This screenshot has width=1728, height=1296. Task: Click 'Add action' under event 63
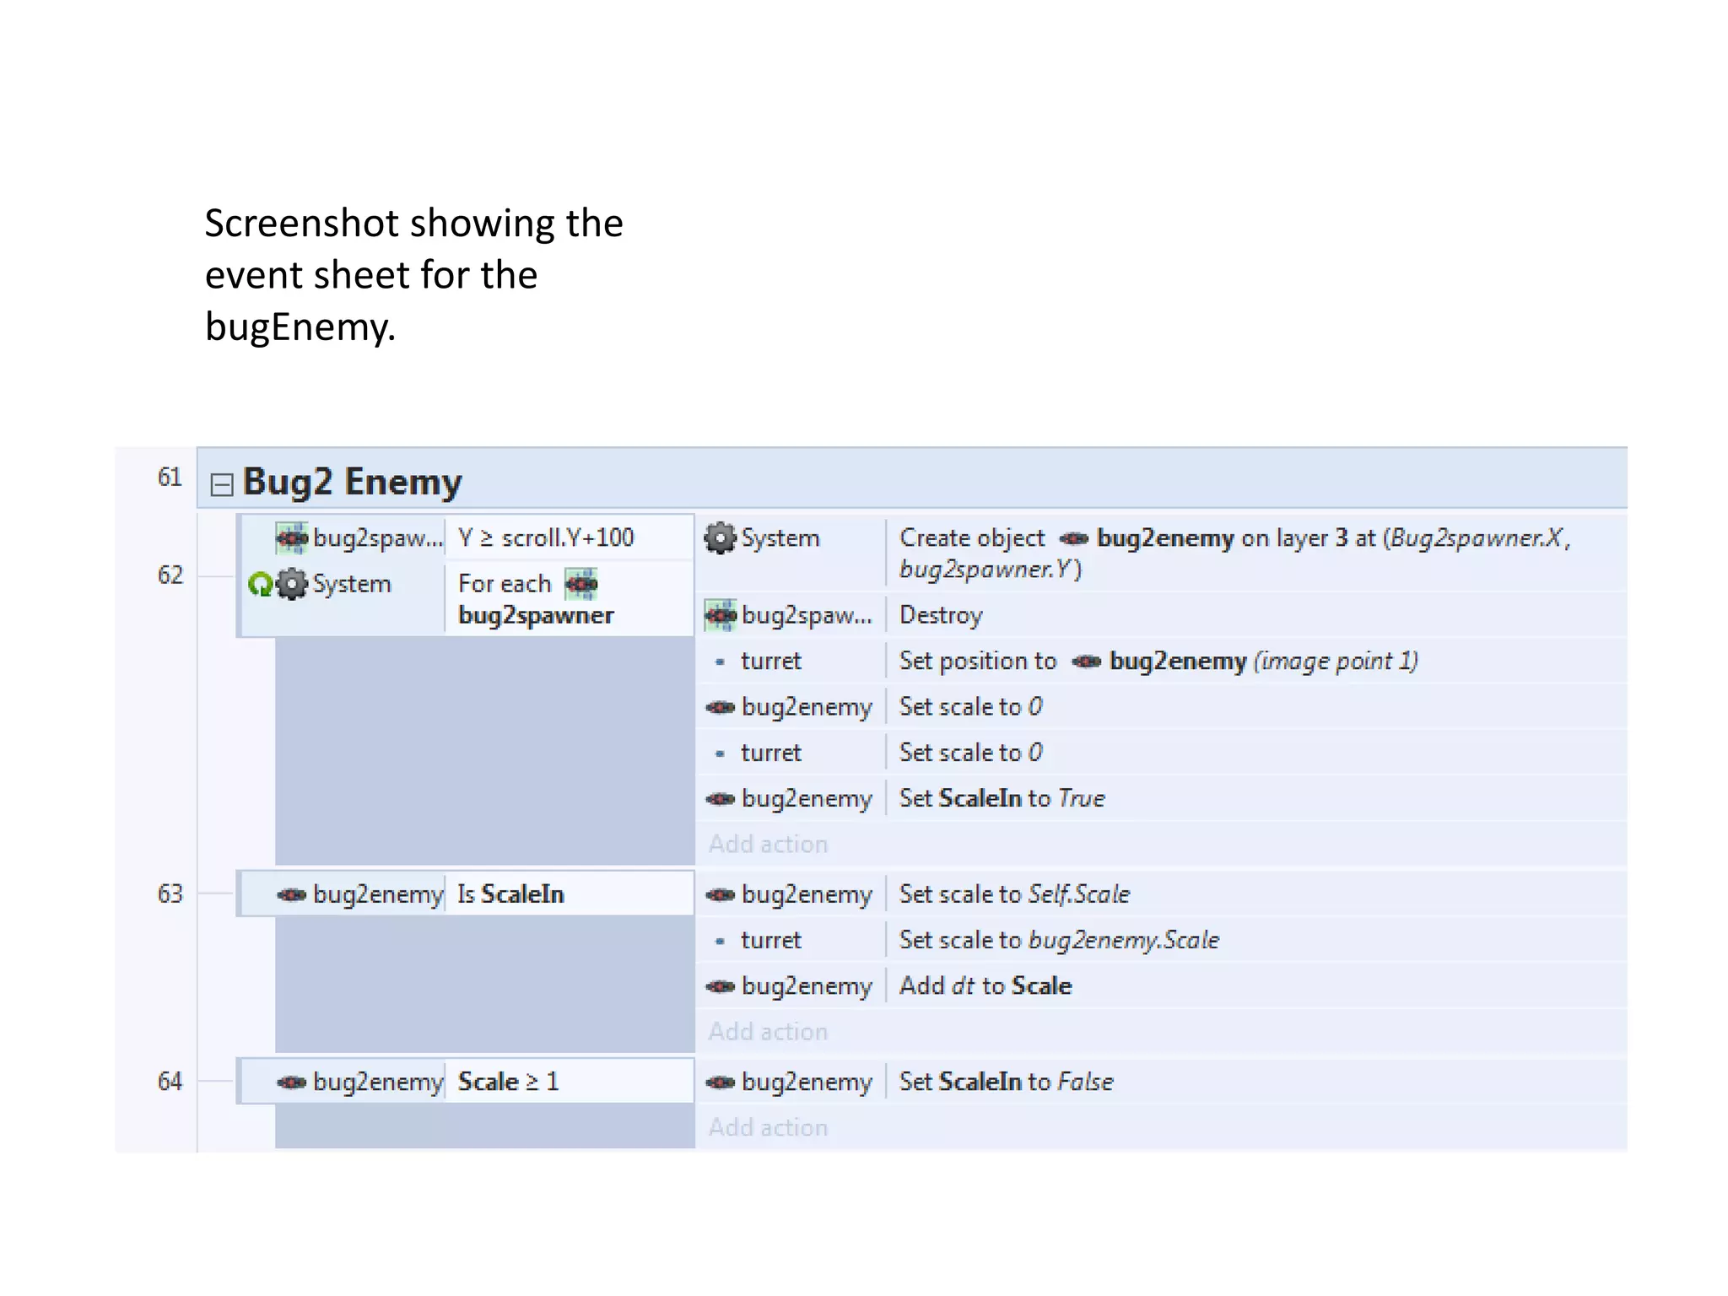[x=768, y=1032]
